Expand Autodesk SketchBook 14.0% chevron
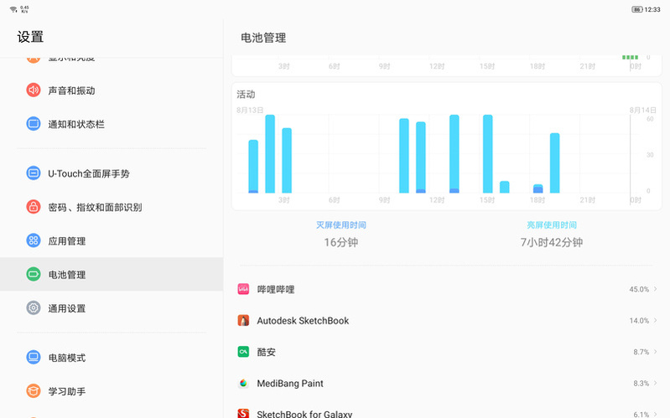 click(x=655, y=321)
